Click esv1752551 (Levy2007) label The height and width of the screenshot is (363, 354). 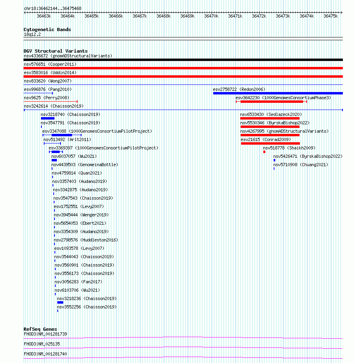pos(79,206)
